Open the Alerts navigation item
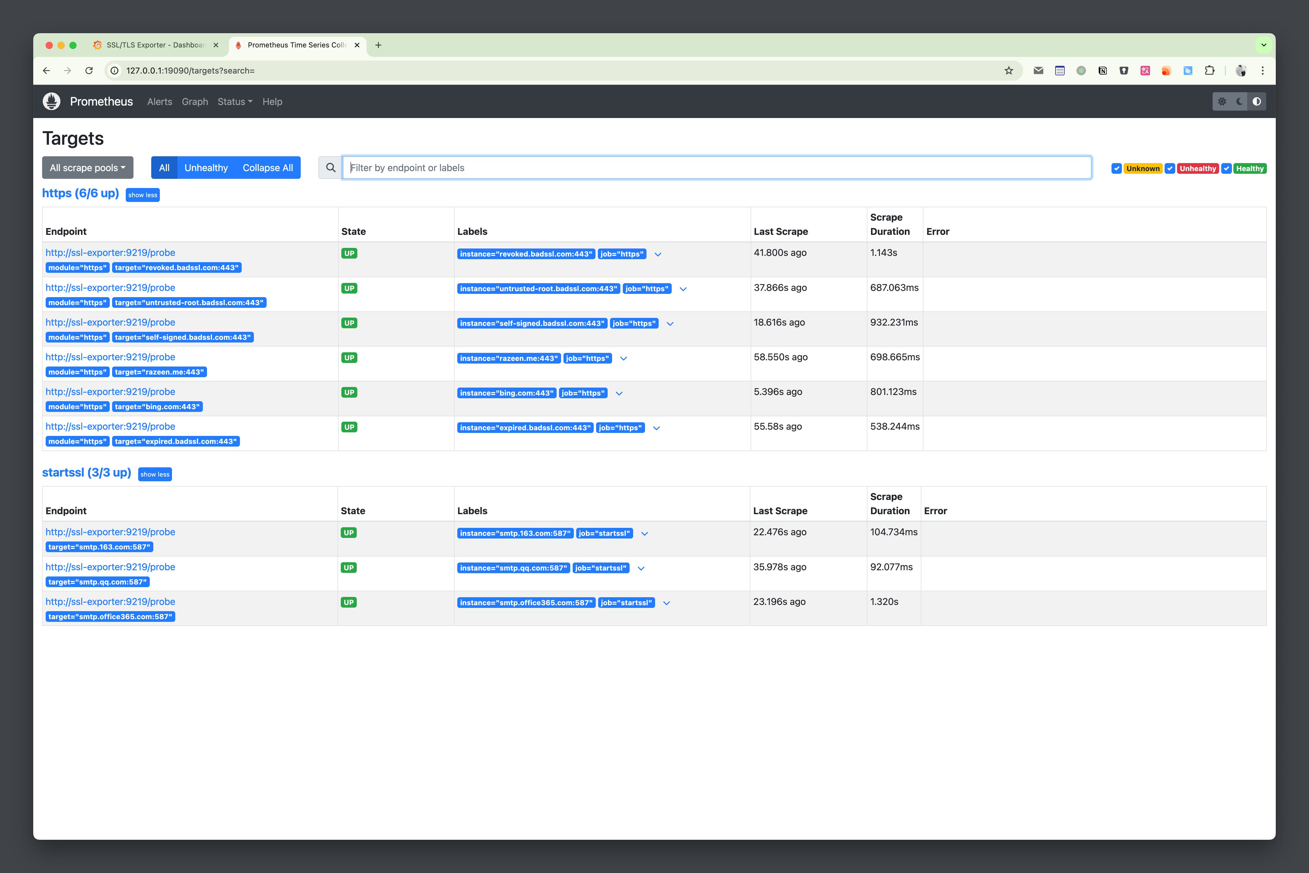This screenshot has height=873, width=1309. tap(160, 101)
